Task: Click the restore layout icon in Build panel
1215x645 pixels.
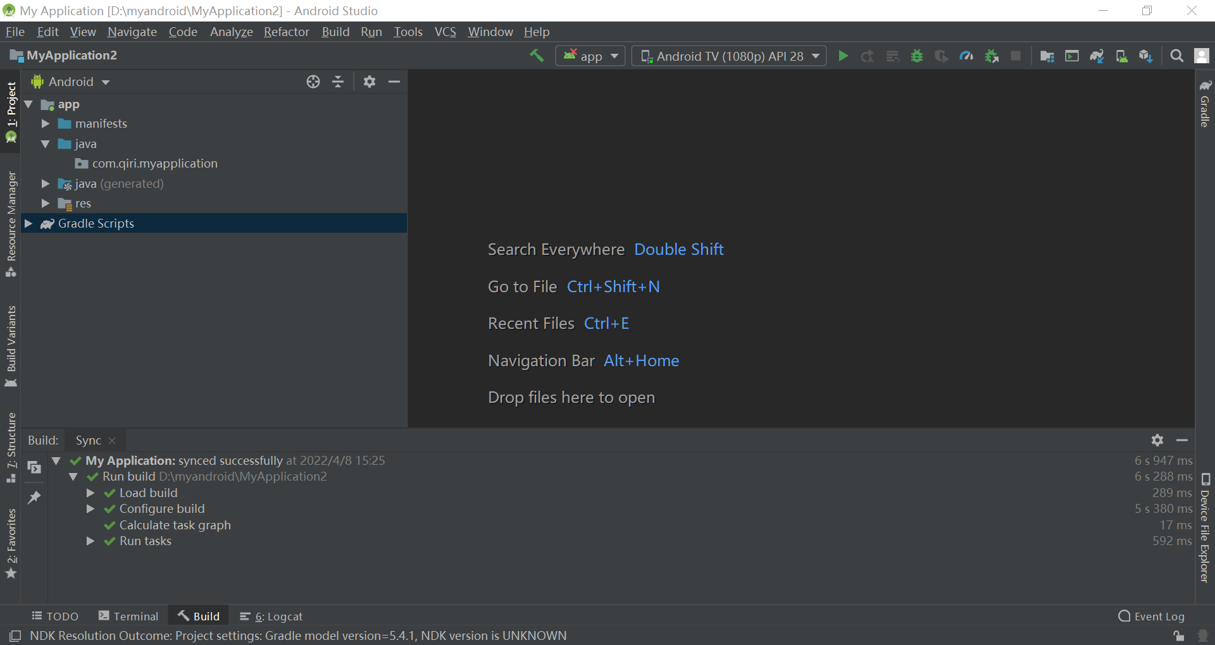Action: [34, 467]
